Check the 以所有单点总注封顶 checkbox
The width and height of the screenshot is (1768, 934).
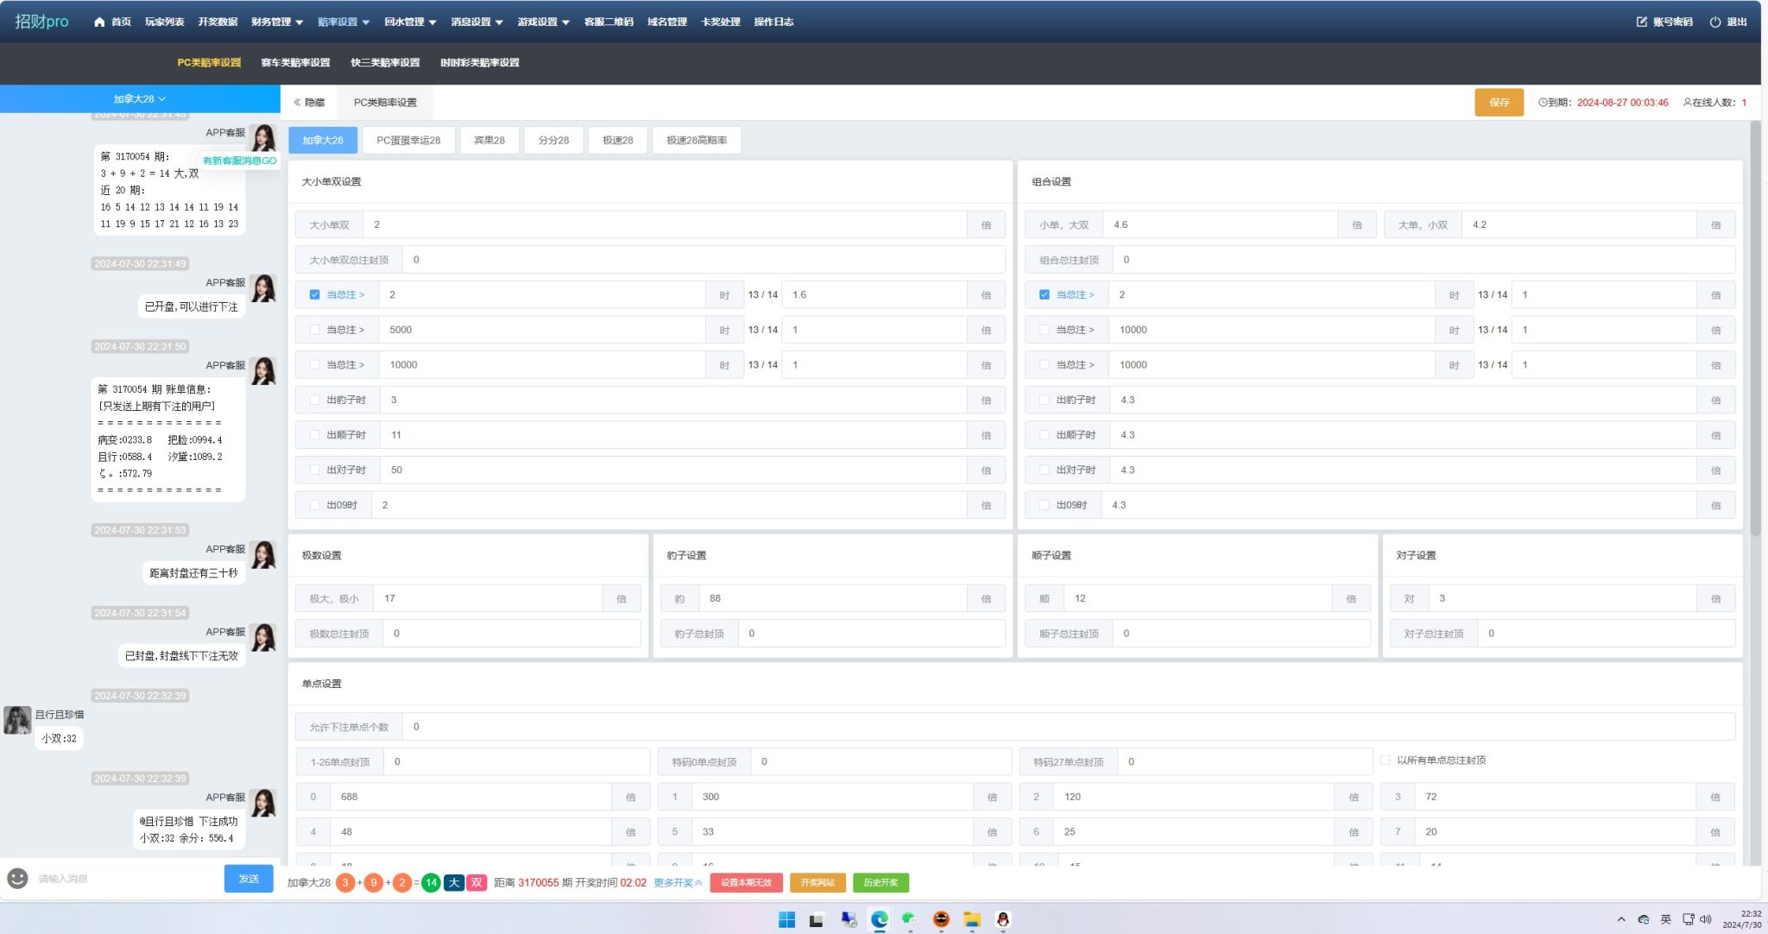(x=1385, y=760)
